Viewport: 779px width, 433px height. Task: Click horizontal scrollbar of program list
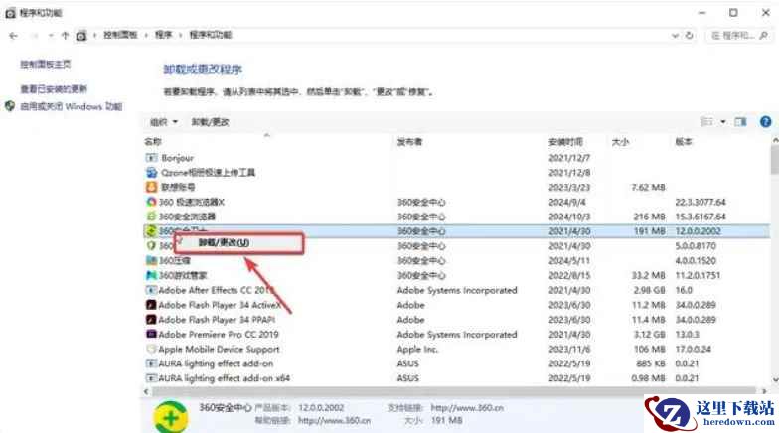(x=453, y=391)
